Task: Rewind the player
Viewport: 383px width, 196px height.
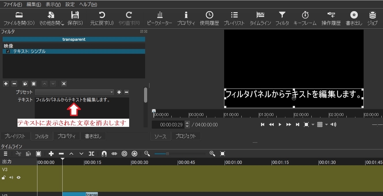Action: click(x=271, y=125)
